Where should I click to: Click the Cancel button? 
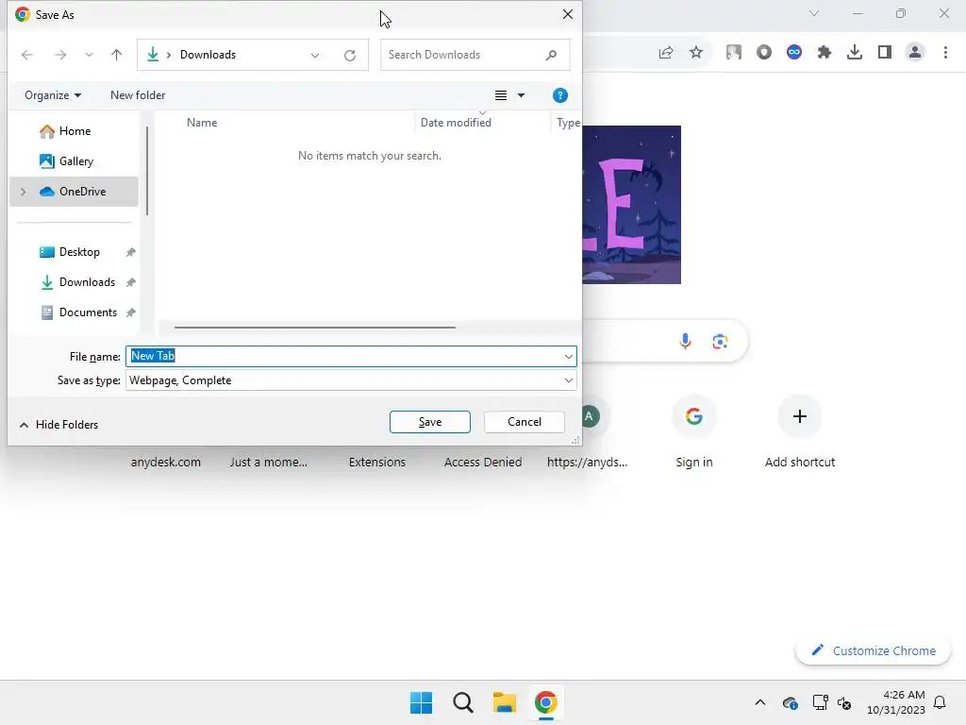pyautogui.click(x=525, y=422)
